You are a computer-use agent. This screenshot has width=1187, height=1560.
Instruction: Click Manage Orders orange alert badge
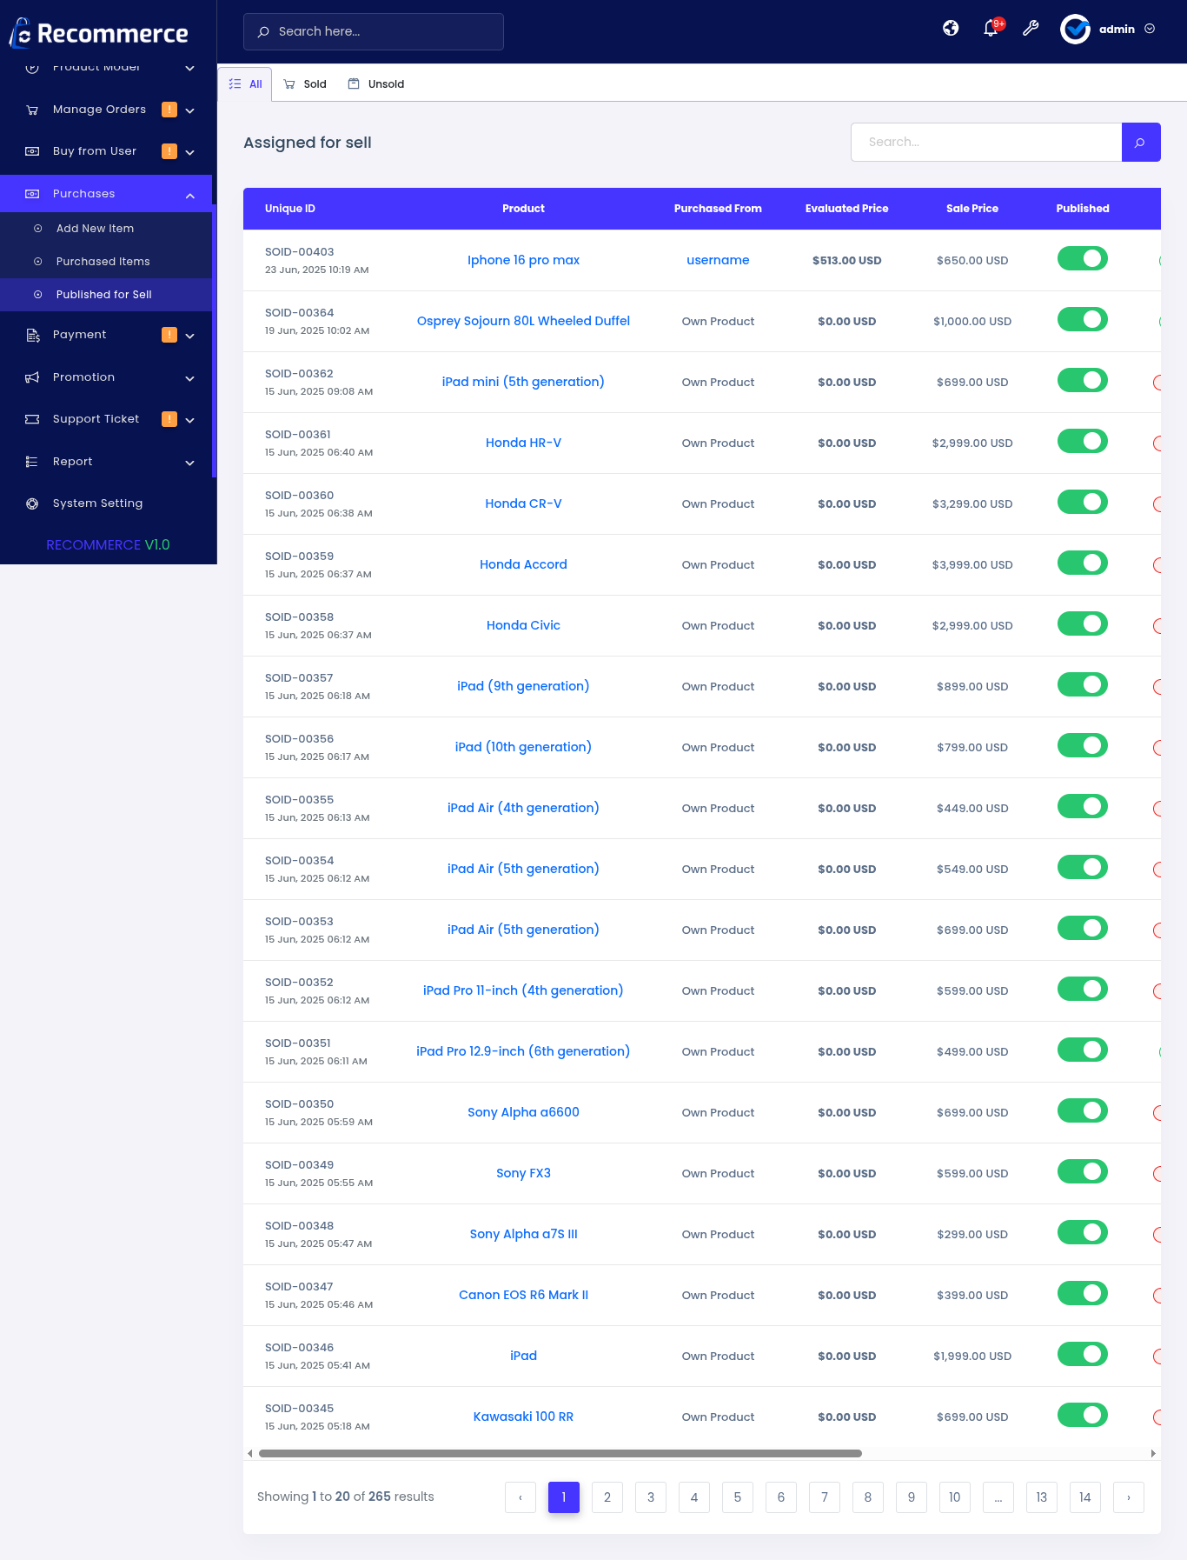(x=169, y=110)
